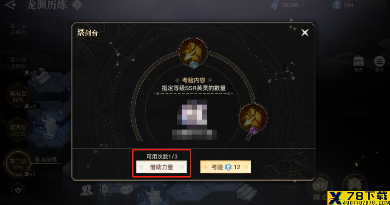The width and height of the screenshot is (390, 205).
Task: Select 第四层 已完成 floor node
Action: (18, 130)
